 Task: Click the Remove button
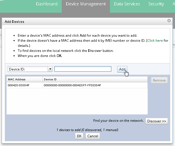(x=159, y=80)
